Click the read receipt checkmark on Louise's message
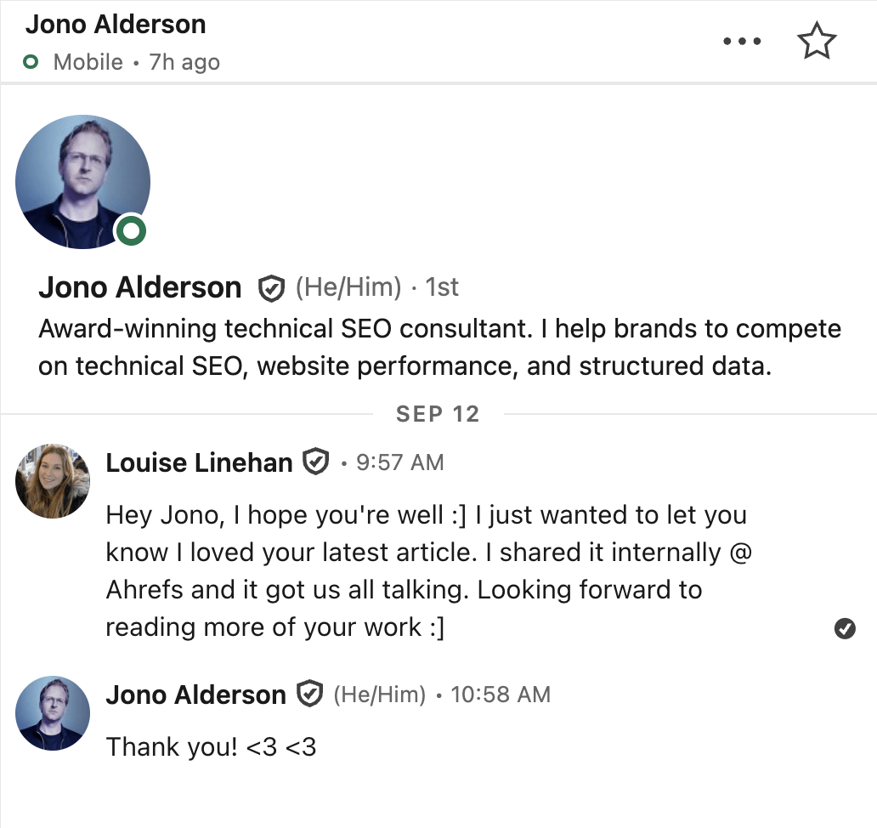The width and height of the screenshot is (877, 828). pyautogui.click(x=845, y=628)
